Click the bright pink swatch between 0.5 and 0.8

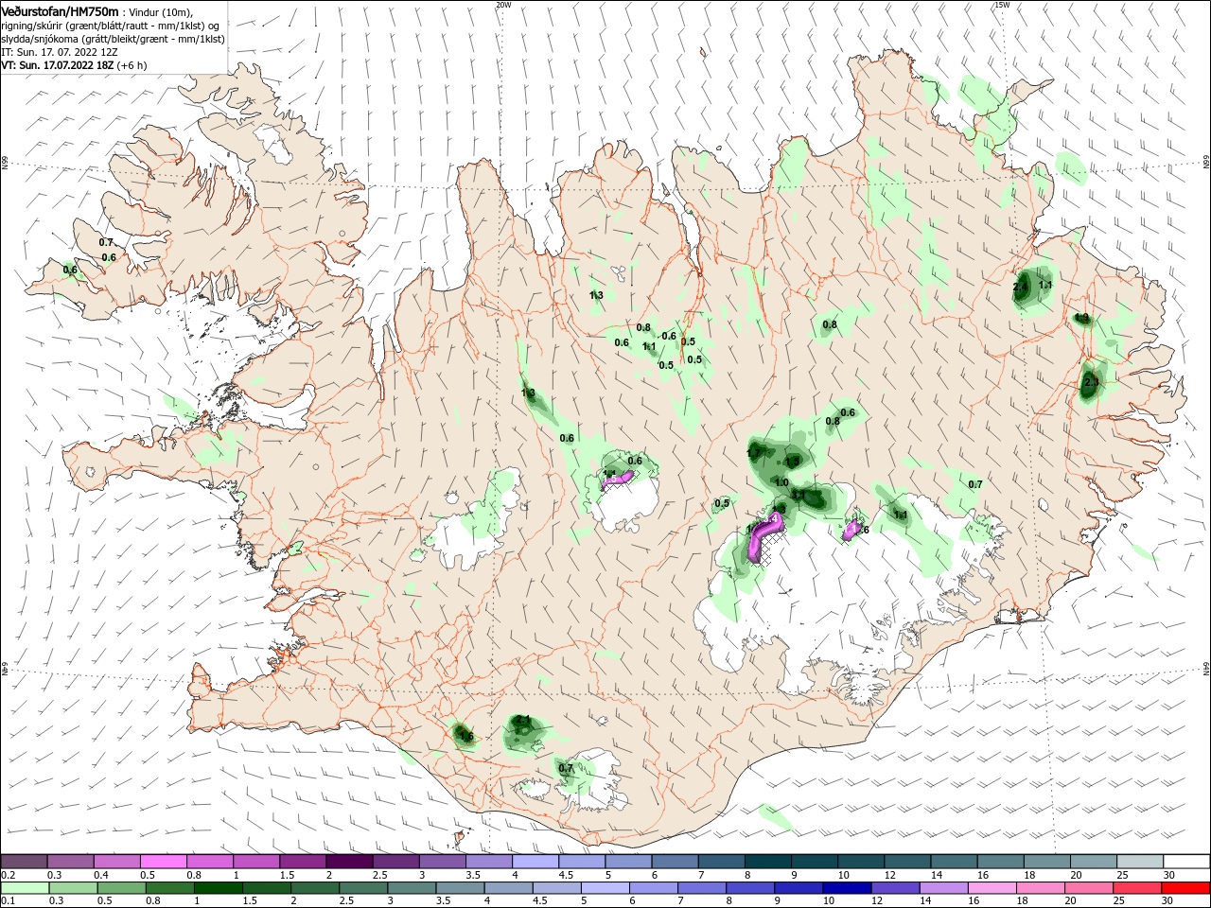pyautogui.click(x=163, y=862)
